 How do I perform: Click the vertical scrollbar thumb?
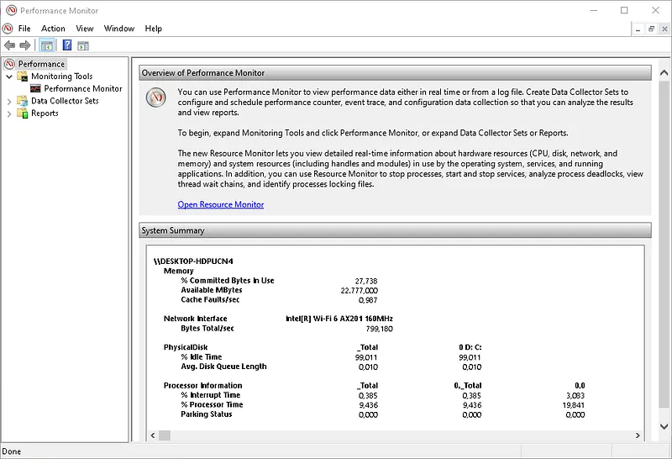tap(664, 245)
